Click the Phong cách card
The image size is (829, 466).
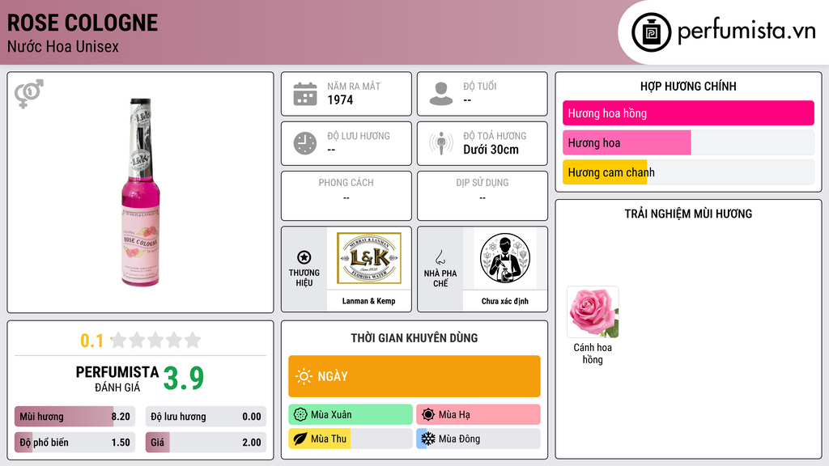[x=346, y=196]
